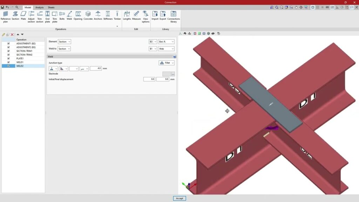Choose the Stiffeners tool
Image resolution: width=359 pixels, height=202 pixels.
tap(108, 15)
